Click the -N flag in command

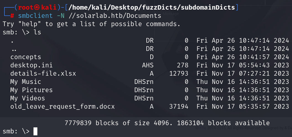(61, 16)
